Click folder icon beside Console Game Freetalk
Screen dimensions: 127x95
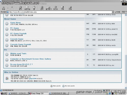tap(7, 45)
